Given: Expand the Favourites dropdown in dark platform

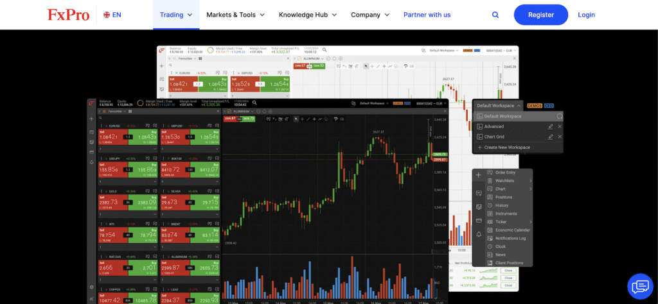Looking at the screenshot, I should (x=116, y=112).
